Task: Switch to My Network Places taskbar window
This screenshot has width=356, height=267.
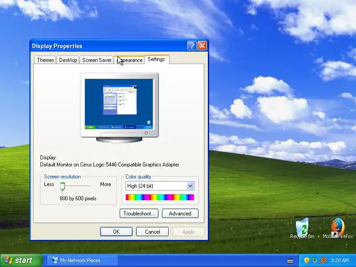Action: (x=83, y=260)
